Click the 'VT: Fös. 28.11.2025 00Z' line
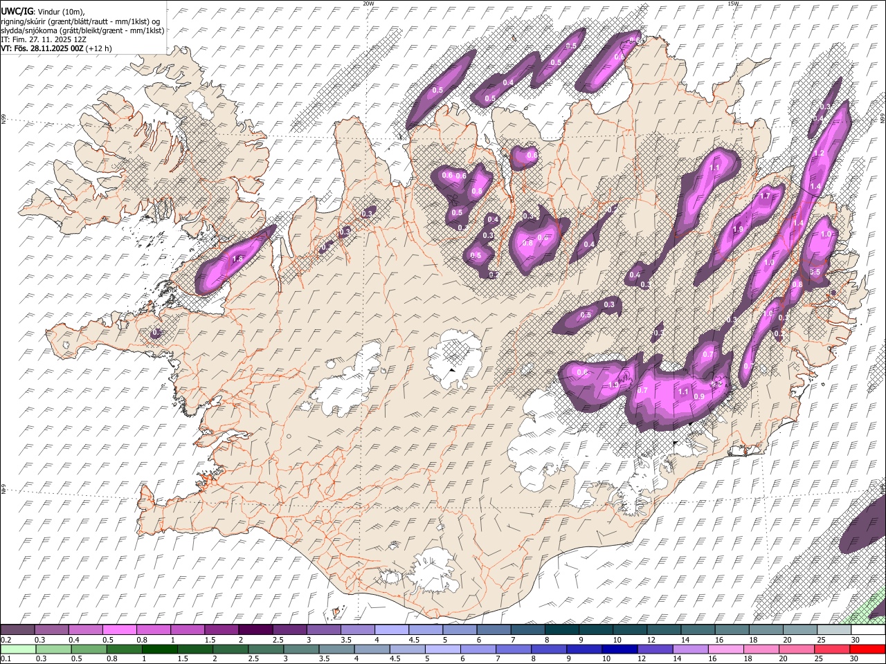The image size is (886, 664). point(42,48)
